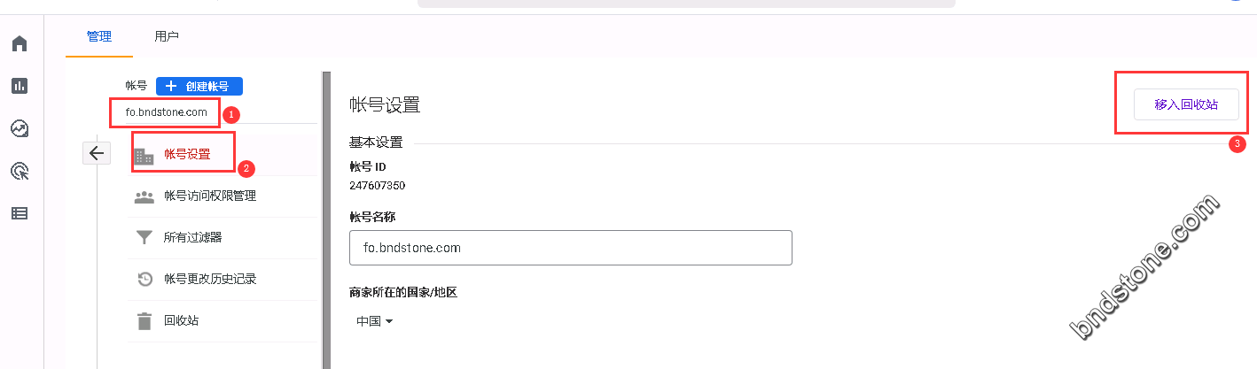Switch to the 用户 tab
Viewport: 1257px width, 369px height.
pyautogui.click(x=167, y=37)
